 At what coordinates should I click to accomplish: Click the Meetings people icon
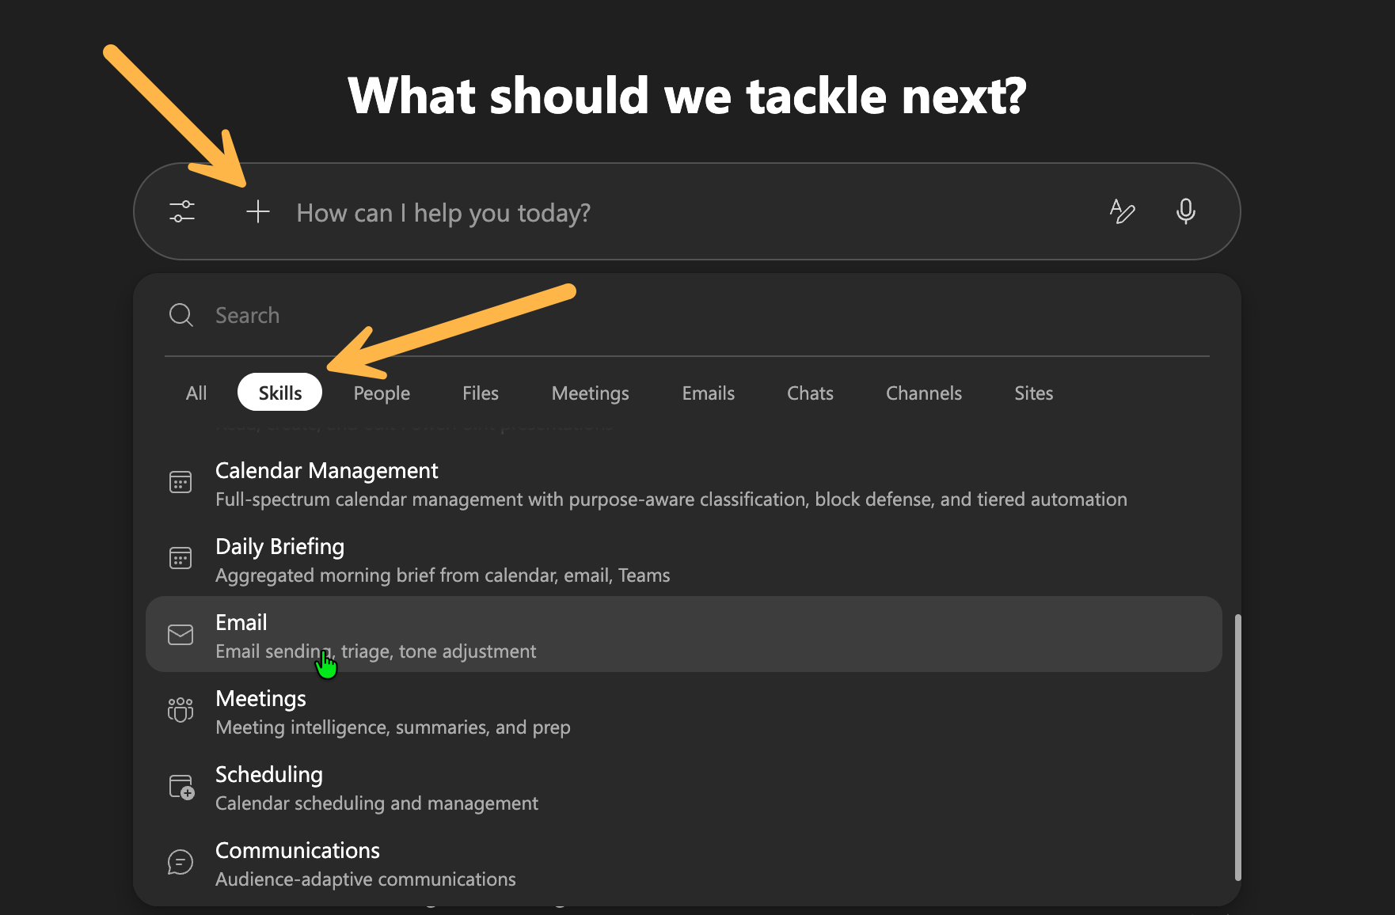tap(181, 710)
